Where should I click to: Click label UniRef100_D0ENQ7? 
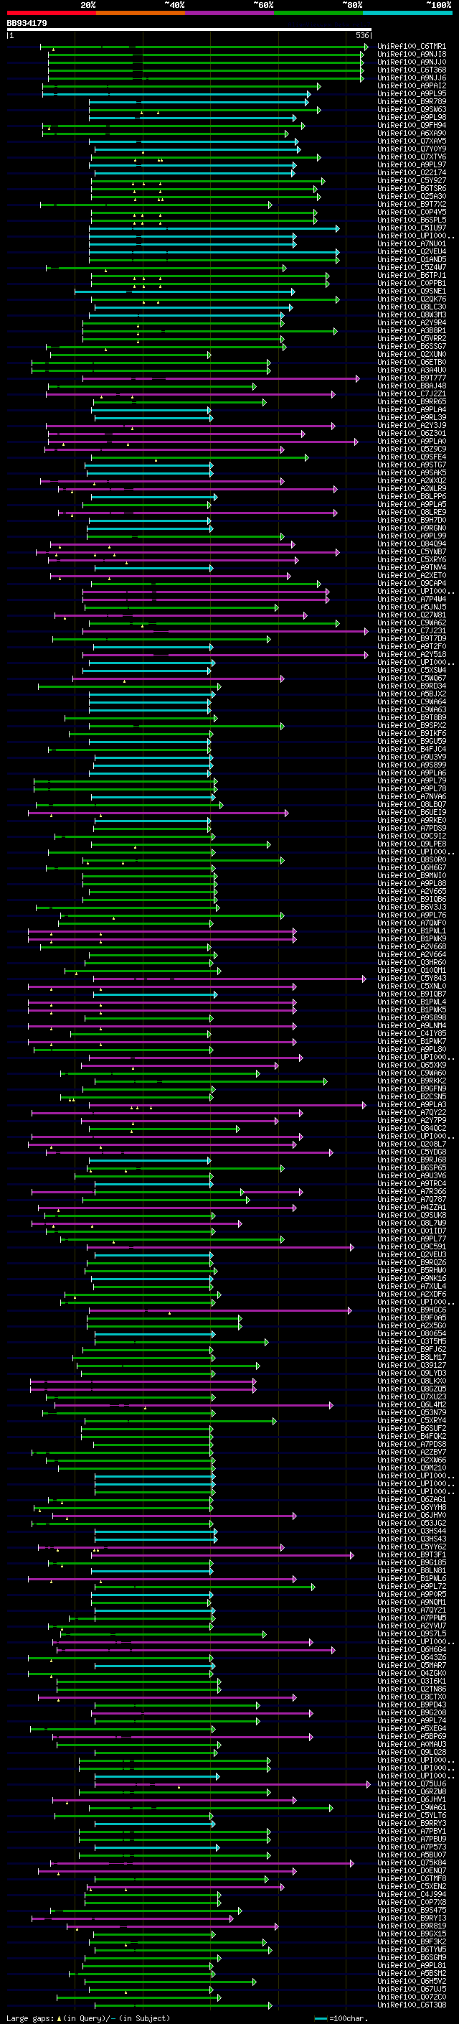coord(412,1871)
